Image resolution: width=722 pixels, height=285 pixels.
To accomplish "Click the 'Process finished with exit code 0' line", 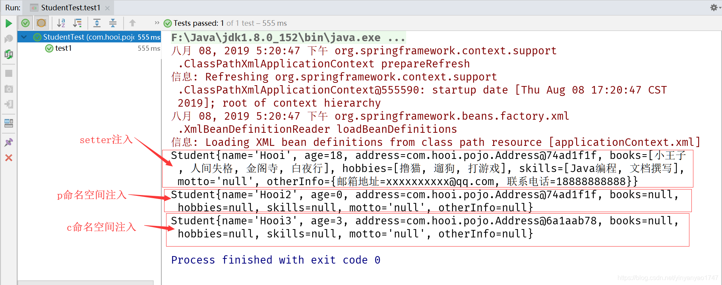I will pos(276,260).
